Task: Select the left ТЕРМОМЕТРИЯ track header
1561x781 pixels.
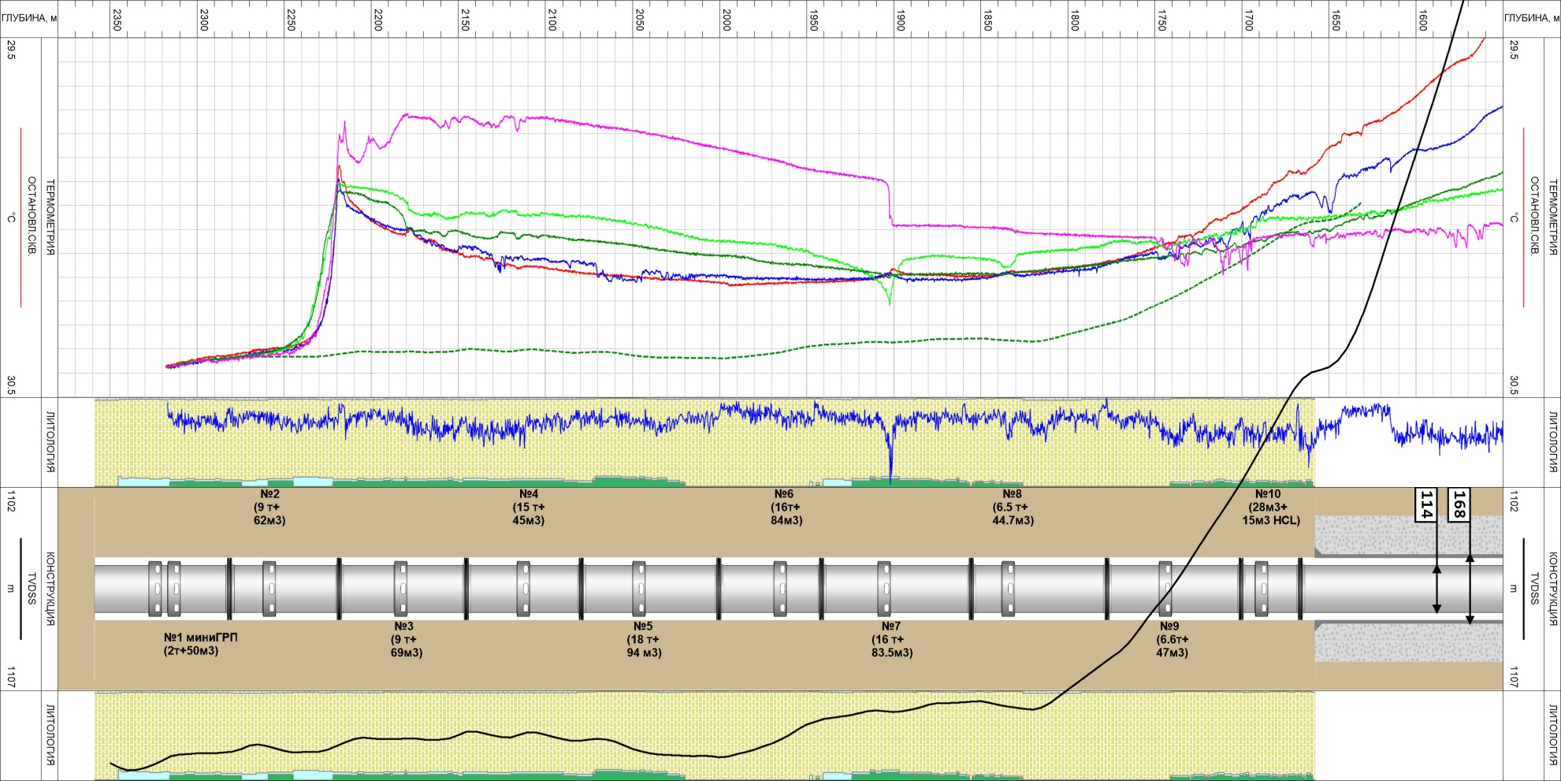Action: click(x=49, y=218)
